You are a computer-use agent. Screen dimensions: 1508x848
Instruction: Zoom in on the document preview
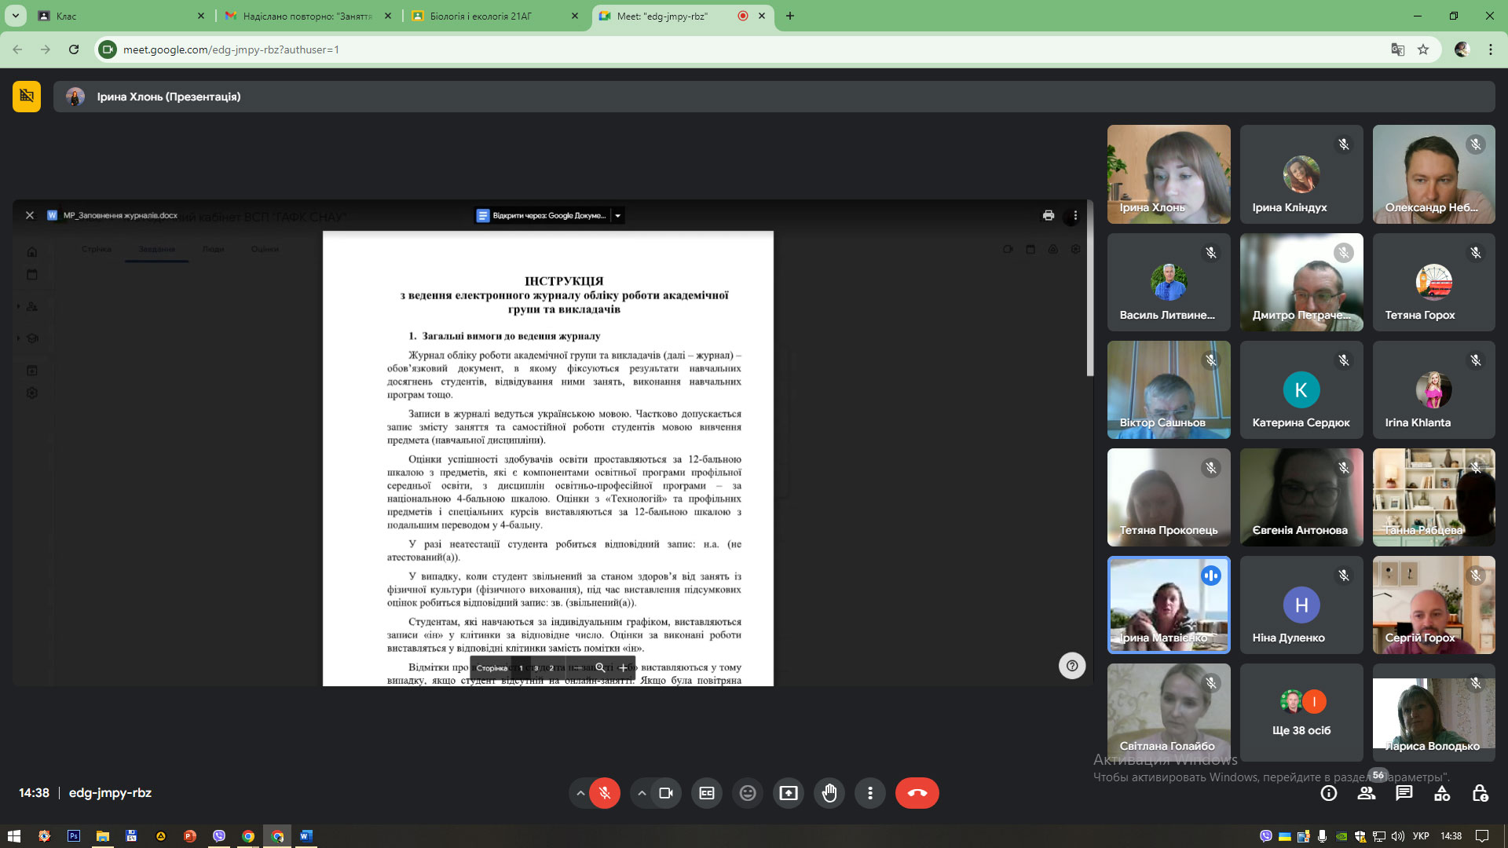point(624,668)
